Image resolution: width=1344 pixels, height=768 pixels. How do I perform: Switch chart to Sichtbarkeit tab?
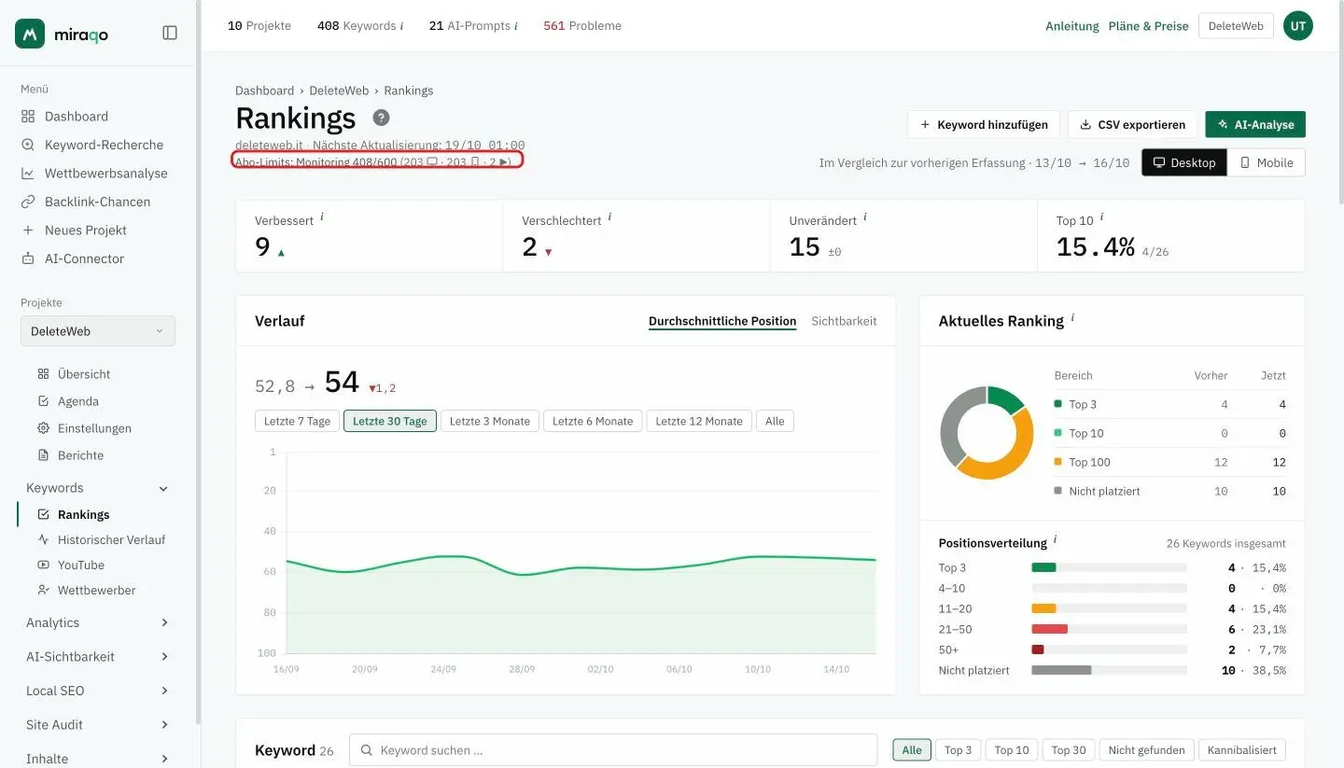(x=844, y=321)
